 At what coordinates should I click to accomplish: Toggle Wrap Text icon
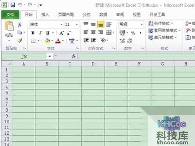pyautogui.click(x=108, y=24)
